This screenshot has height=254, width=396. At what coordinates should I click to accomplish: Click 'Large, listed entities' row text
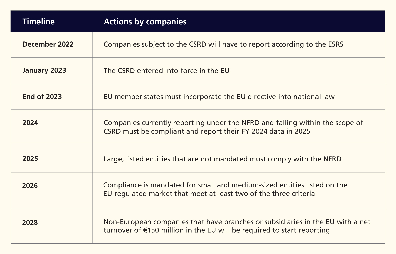click(222, 159)
